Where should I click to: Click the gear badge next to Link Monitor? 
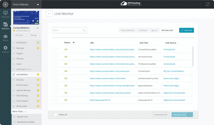(x=38, y=74)
